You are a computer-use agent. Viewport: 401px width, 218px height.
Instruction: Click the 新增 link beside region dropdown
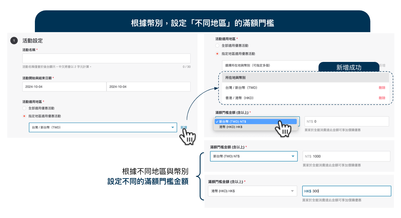click(x=183, y=127)
